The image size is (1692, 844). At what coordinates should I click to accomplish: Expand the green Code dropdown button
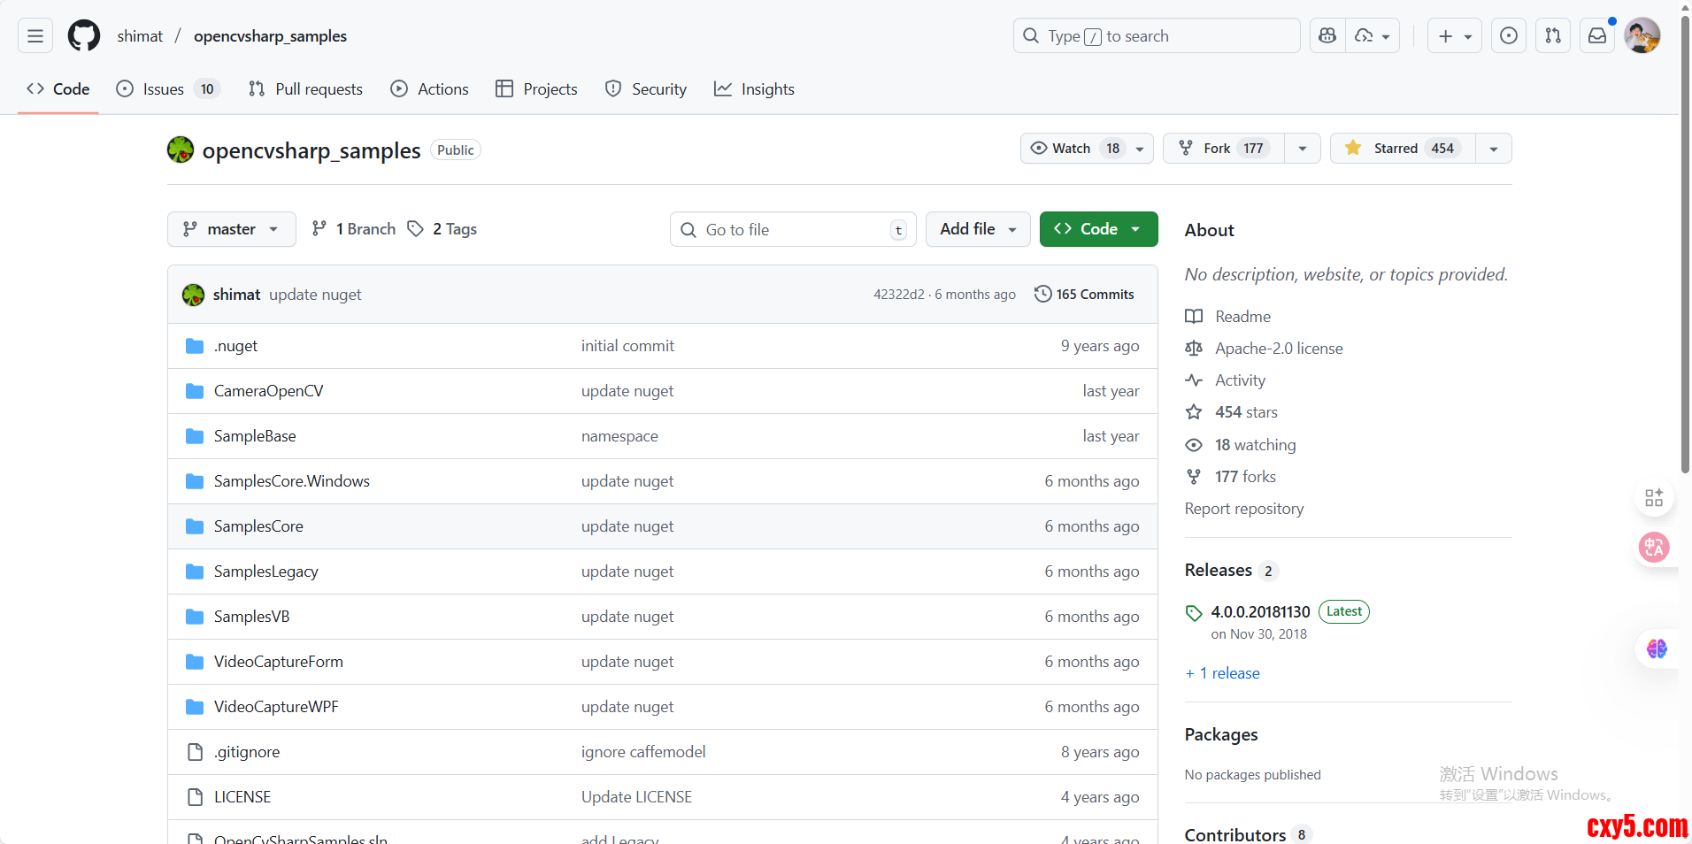(x=1098, y=229)
